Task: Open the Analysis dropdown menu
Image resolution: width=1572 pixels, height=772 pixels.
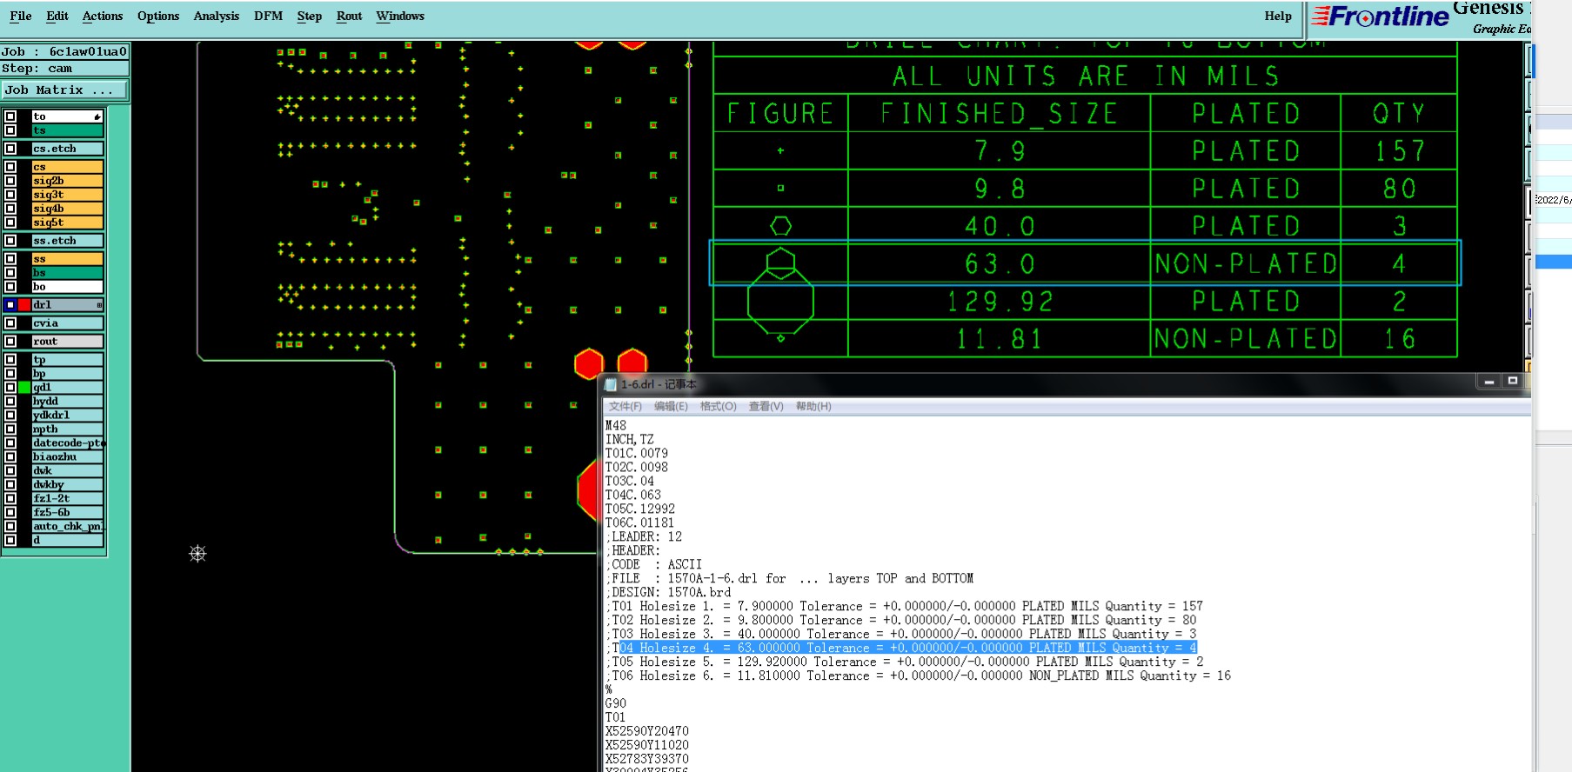Action: coord(216,16)
